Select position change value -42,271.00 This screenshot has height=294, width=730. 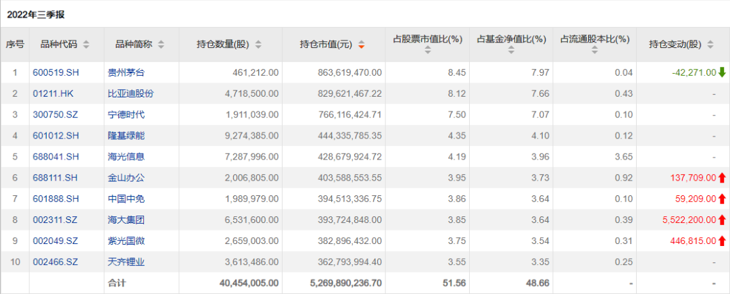[694, 72]
